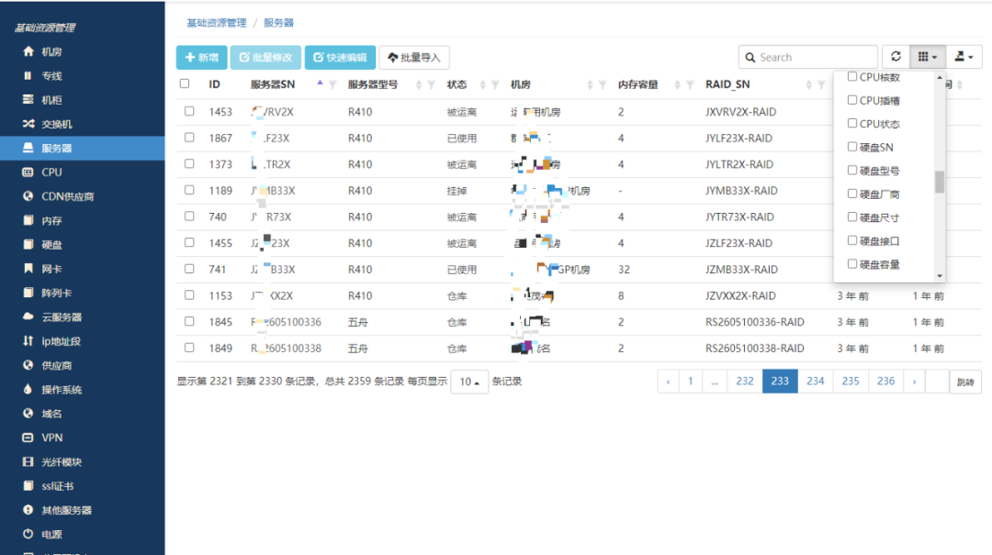Open 网卡 in the sidebar

[x=83, y=269]
